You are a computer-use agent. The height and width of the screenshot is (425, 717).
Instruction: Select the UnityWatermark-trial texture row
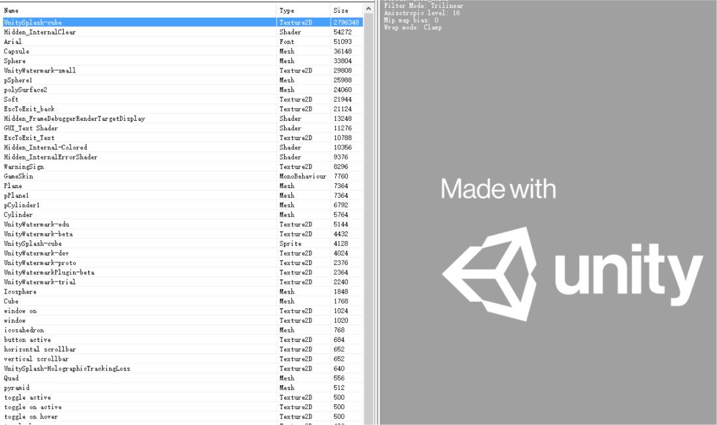[x=183, y=282]
